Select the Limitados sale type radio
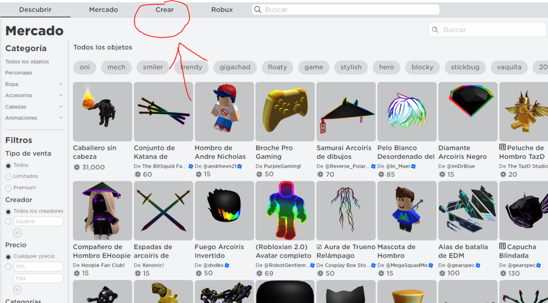The height and width of the screenshot is (303, 548). (8, 177)
